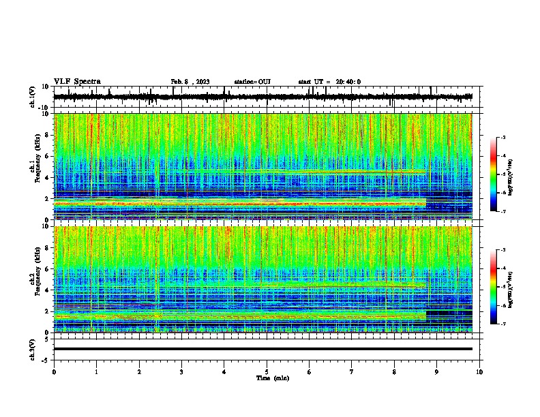Click the ch.2 spectrogram color scale bar
540x417 pixels.
pos(494,287)
